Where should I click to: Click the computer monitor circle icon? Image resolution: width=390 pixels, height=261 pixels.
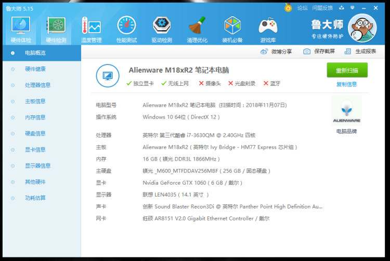[x=108, y=75]
